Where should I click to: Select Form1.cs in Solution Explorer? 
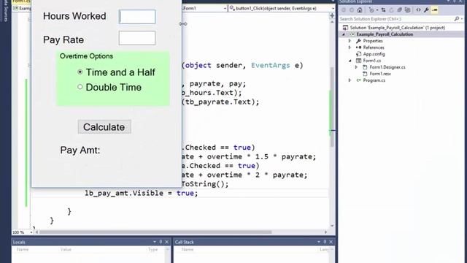371,61
